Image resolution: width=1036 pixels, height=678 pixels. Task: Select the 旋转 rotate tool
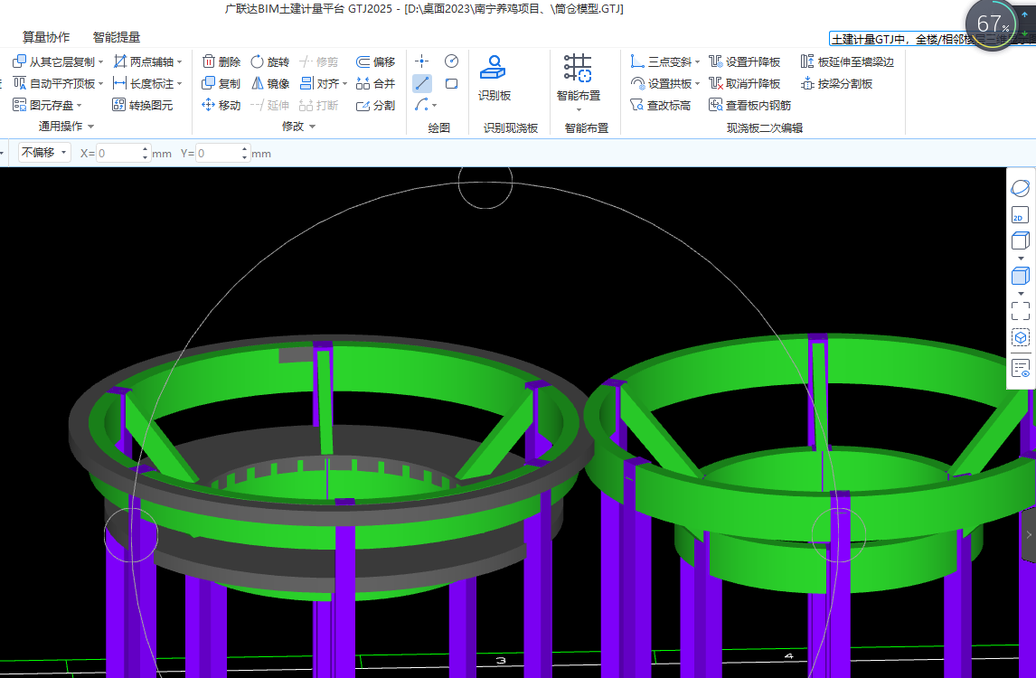pos(269,61)
